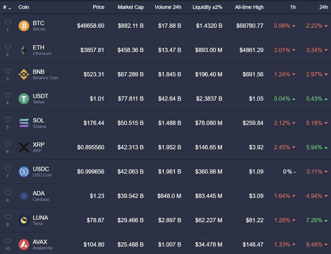The image size is (331, 254).
Task: Click XRP all-time high $3.92
Action: (x=256, y=147)
